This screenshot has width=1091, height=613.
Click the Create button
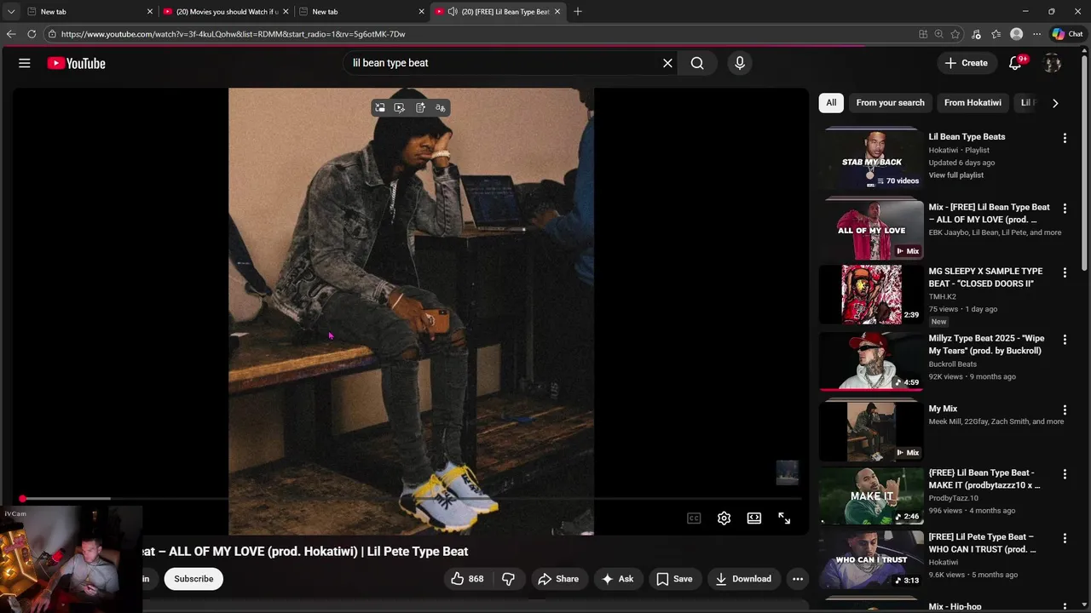tap(967, 63)
